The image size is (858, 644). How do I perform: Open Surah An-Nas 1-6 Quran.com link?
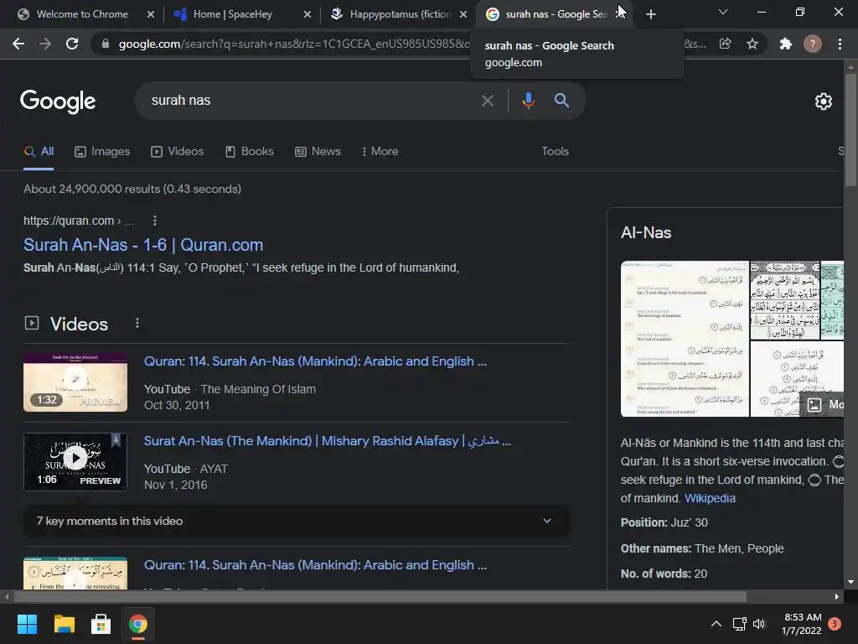pyautogui.click(x=143, y=245)
